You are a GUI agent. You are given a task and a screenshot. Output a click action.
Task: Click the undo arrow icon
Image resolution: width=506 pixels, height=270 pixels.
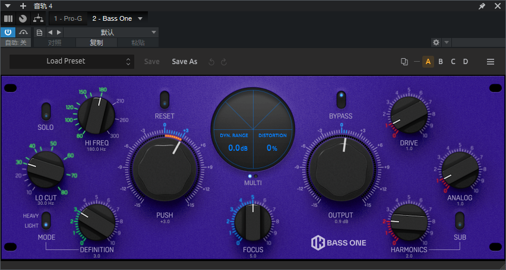(x=211, y=62)
